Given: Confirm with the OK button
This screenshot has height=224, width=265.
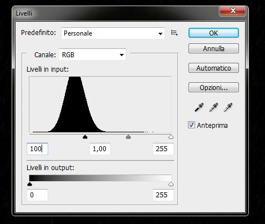Looking at the screenshot, I should (x=213, y=33).
